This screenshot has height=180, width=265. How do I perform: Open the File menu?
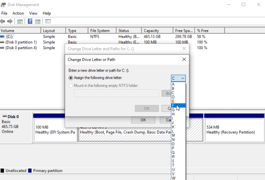point(4,13)
